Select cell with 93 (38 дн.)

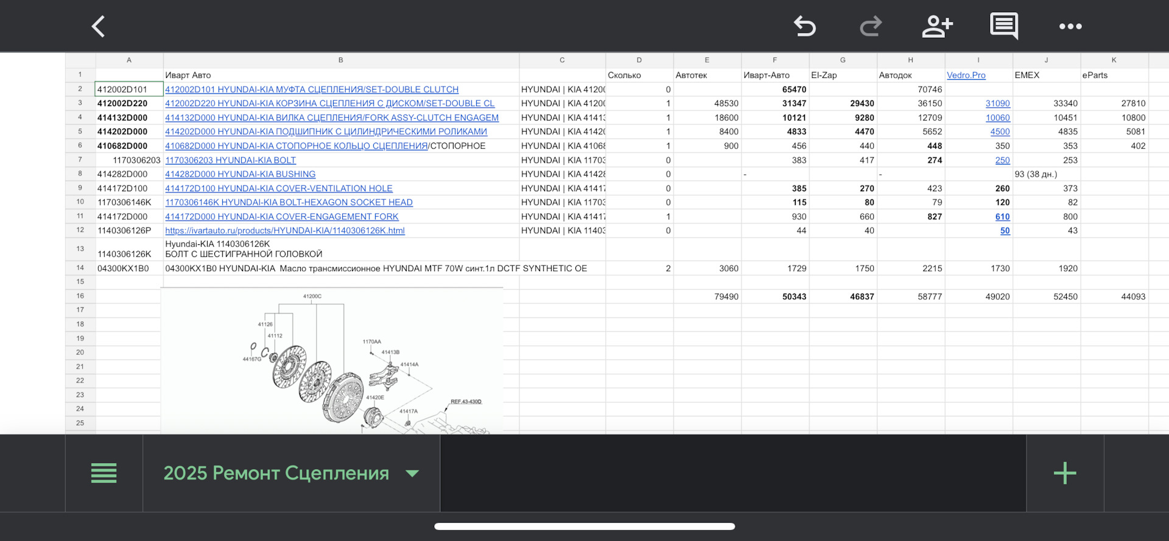[x=1047, y=174]
